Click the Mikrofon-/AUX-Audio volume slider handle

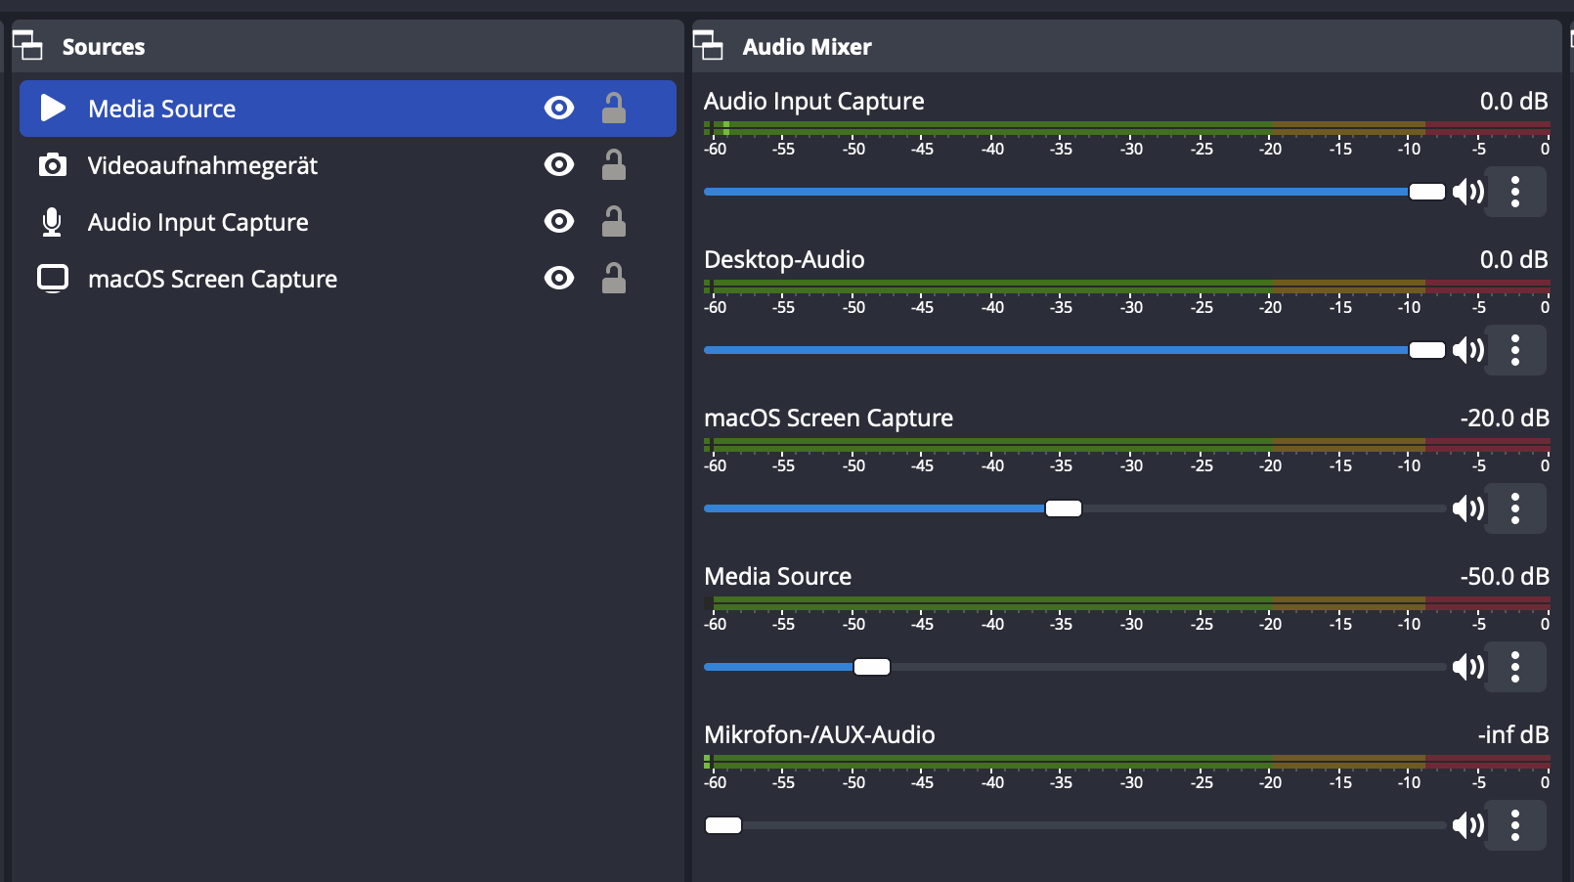pyautogui.click(x=723, y=825)
